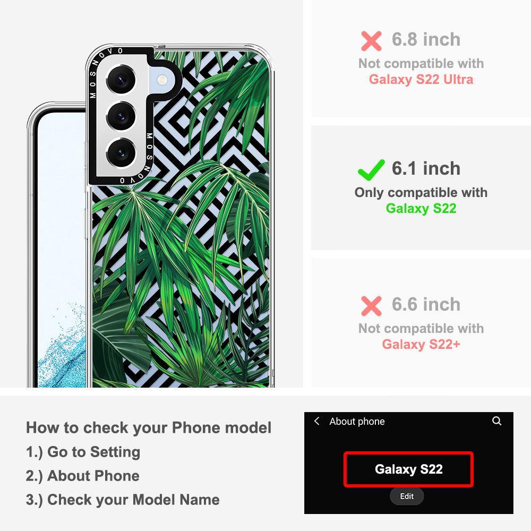Viewport: 531px width, 531px height.
Task: Click the middle camera lens
Action: pos(121,116)
